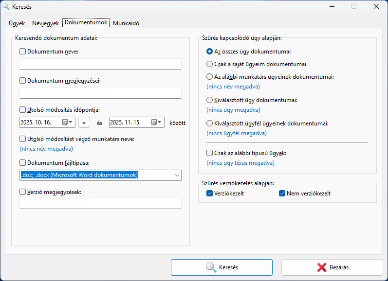
Task: Click the magnifier icon on Keresés button
Action: (210, 267)
